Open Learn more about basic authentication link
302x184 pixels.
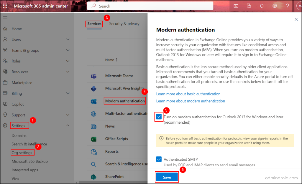point(188,94)
